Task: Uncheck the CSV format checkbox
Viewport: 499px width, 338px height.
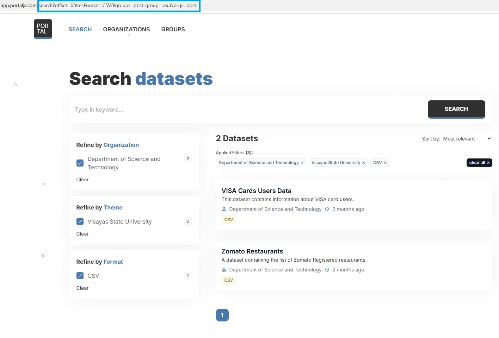Action: click(x=80, y=276)
